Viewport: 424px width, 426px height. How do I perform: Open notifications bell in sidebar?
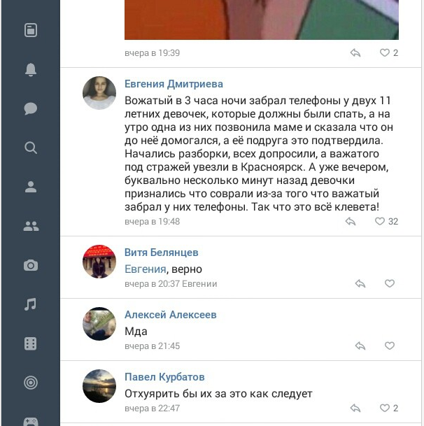tap(31, 69)
